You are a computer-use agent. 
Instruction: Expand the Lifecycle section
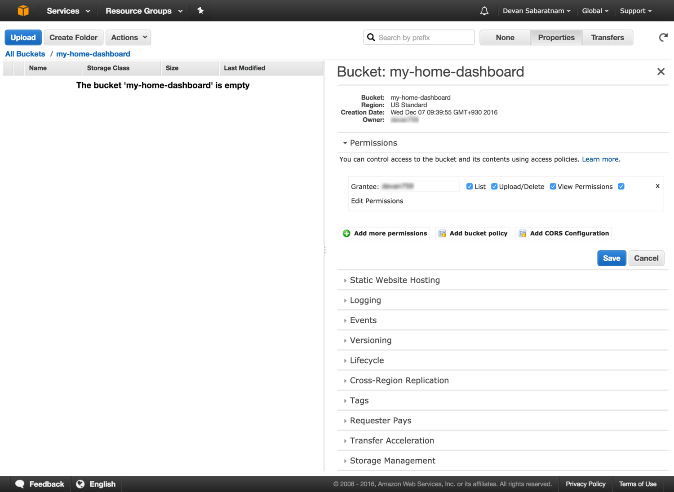[364, 360]
